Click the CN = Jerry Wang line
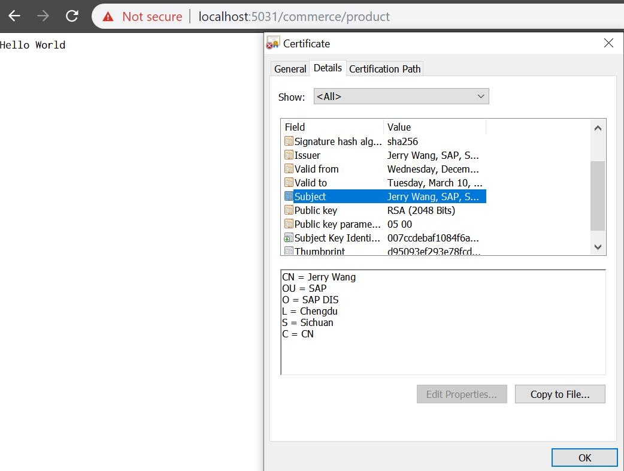Image resolution: width=624 pixels, height=471 pixels. pyautogui.click(x=319, y=277)
